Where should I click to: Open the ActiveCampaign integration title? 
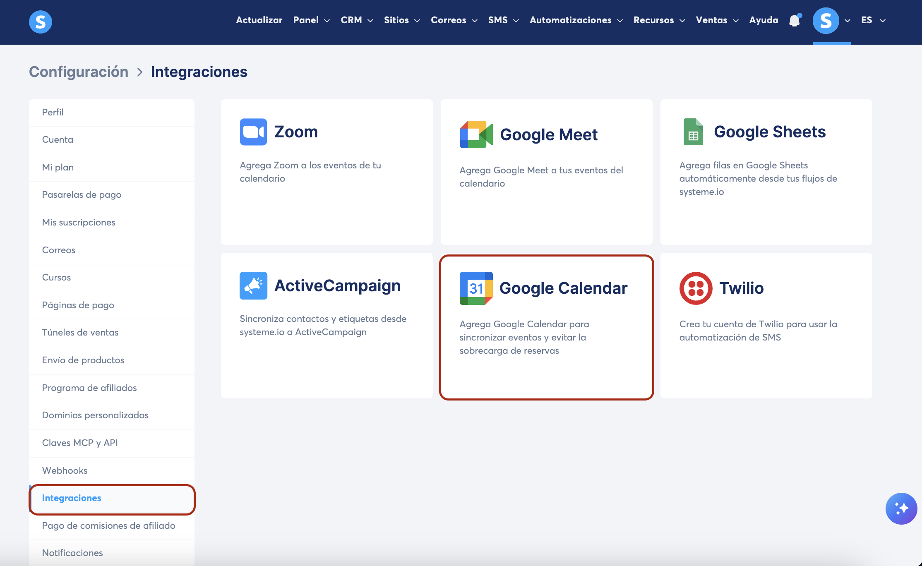pos(338,286)
